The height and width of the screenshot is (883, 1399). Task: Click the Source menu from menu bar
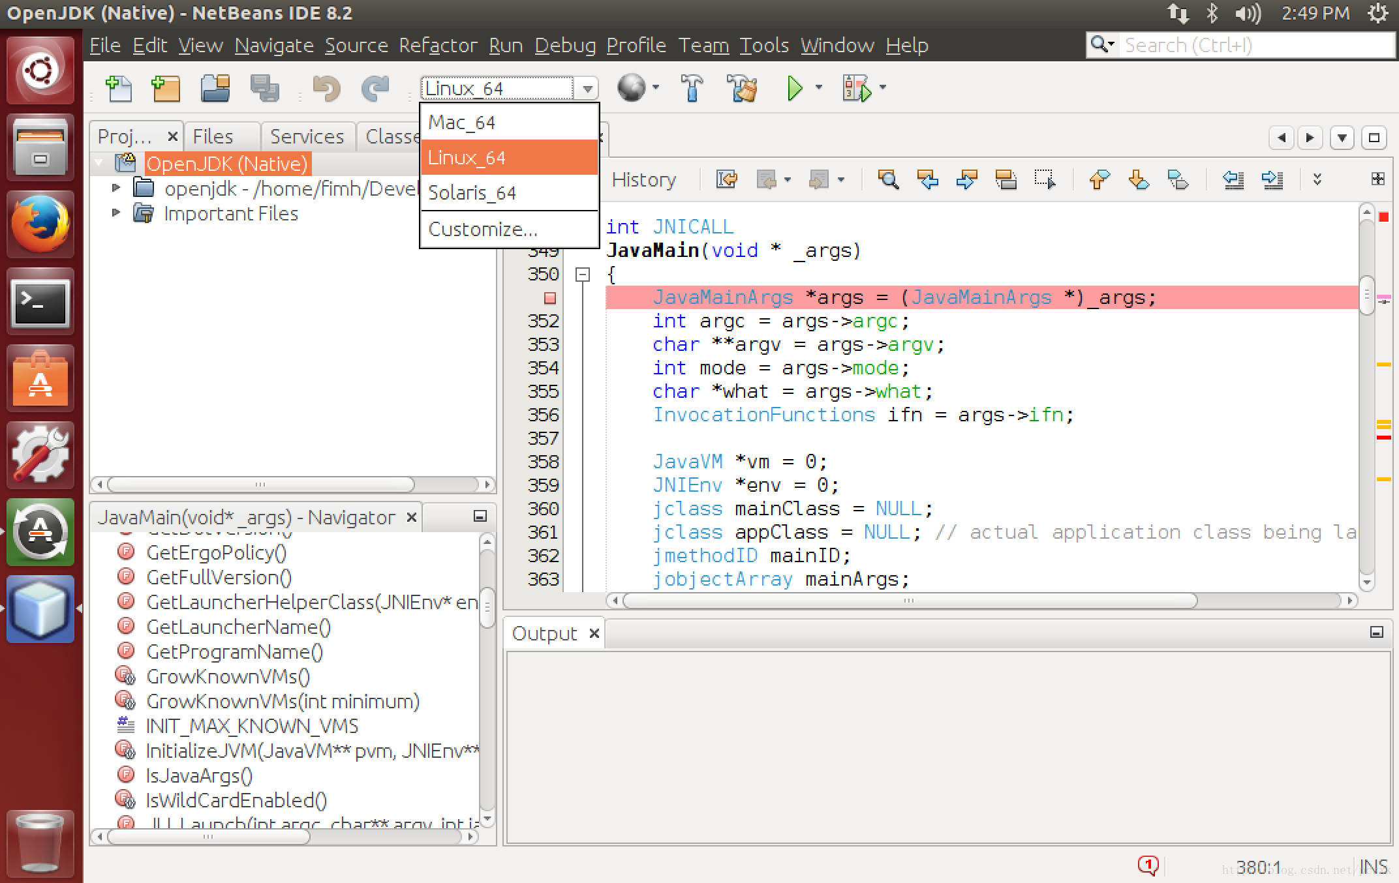354,46
